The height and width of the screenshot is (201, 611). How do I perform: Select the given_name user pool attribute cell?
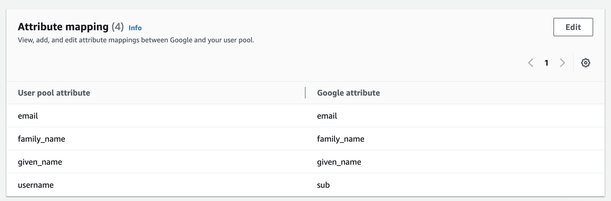click(40, 162)
